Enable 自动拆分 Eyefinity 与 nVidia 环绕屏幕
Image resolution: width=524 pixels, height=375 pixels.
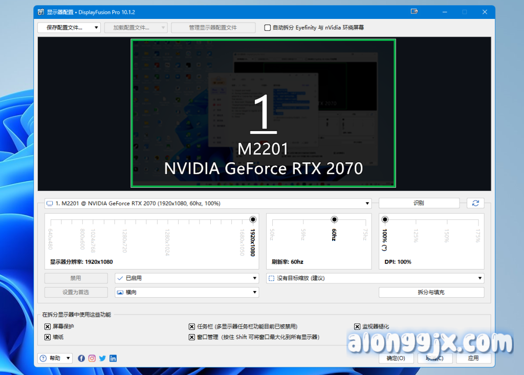(x=268, y=28)
